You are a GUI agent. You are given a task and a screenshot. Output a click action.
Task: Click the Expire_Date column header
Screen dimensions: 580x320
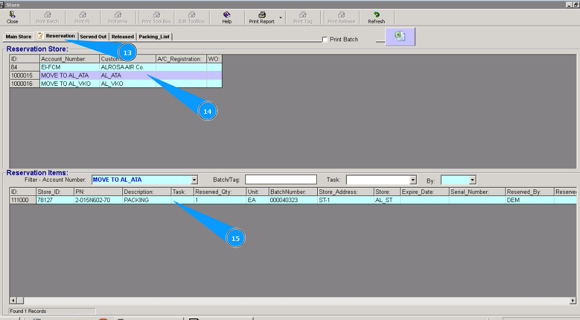coord(424,192)
